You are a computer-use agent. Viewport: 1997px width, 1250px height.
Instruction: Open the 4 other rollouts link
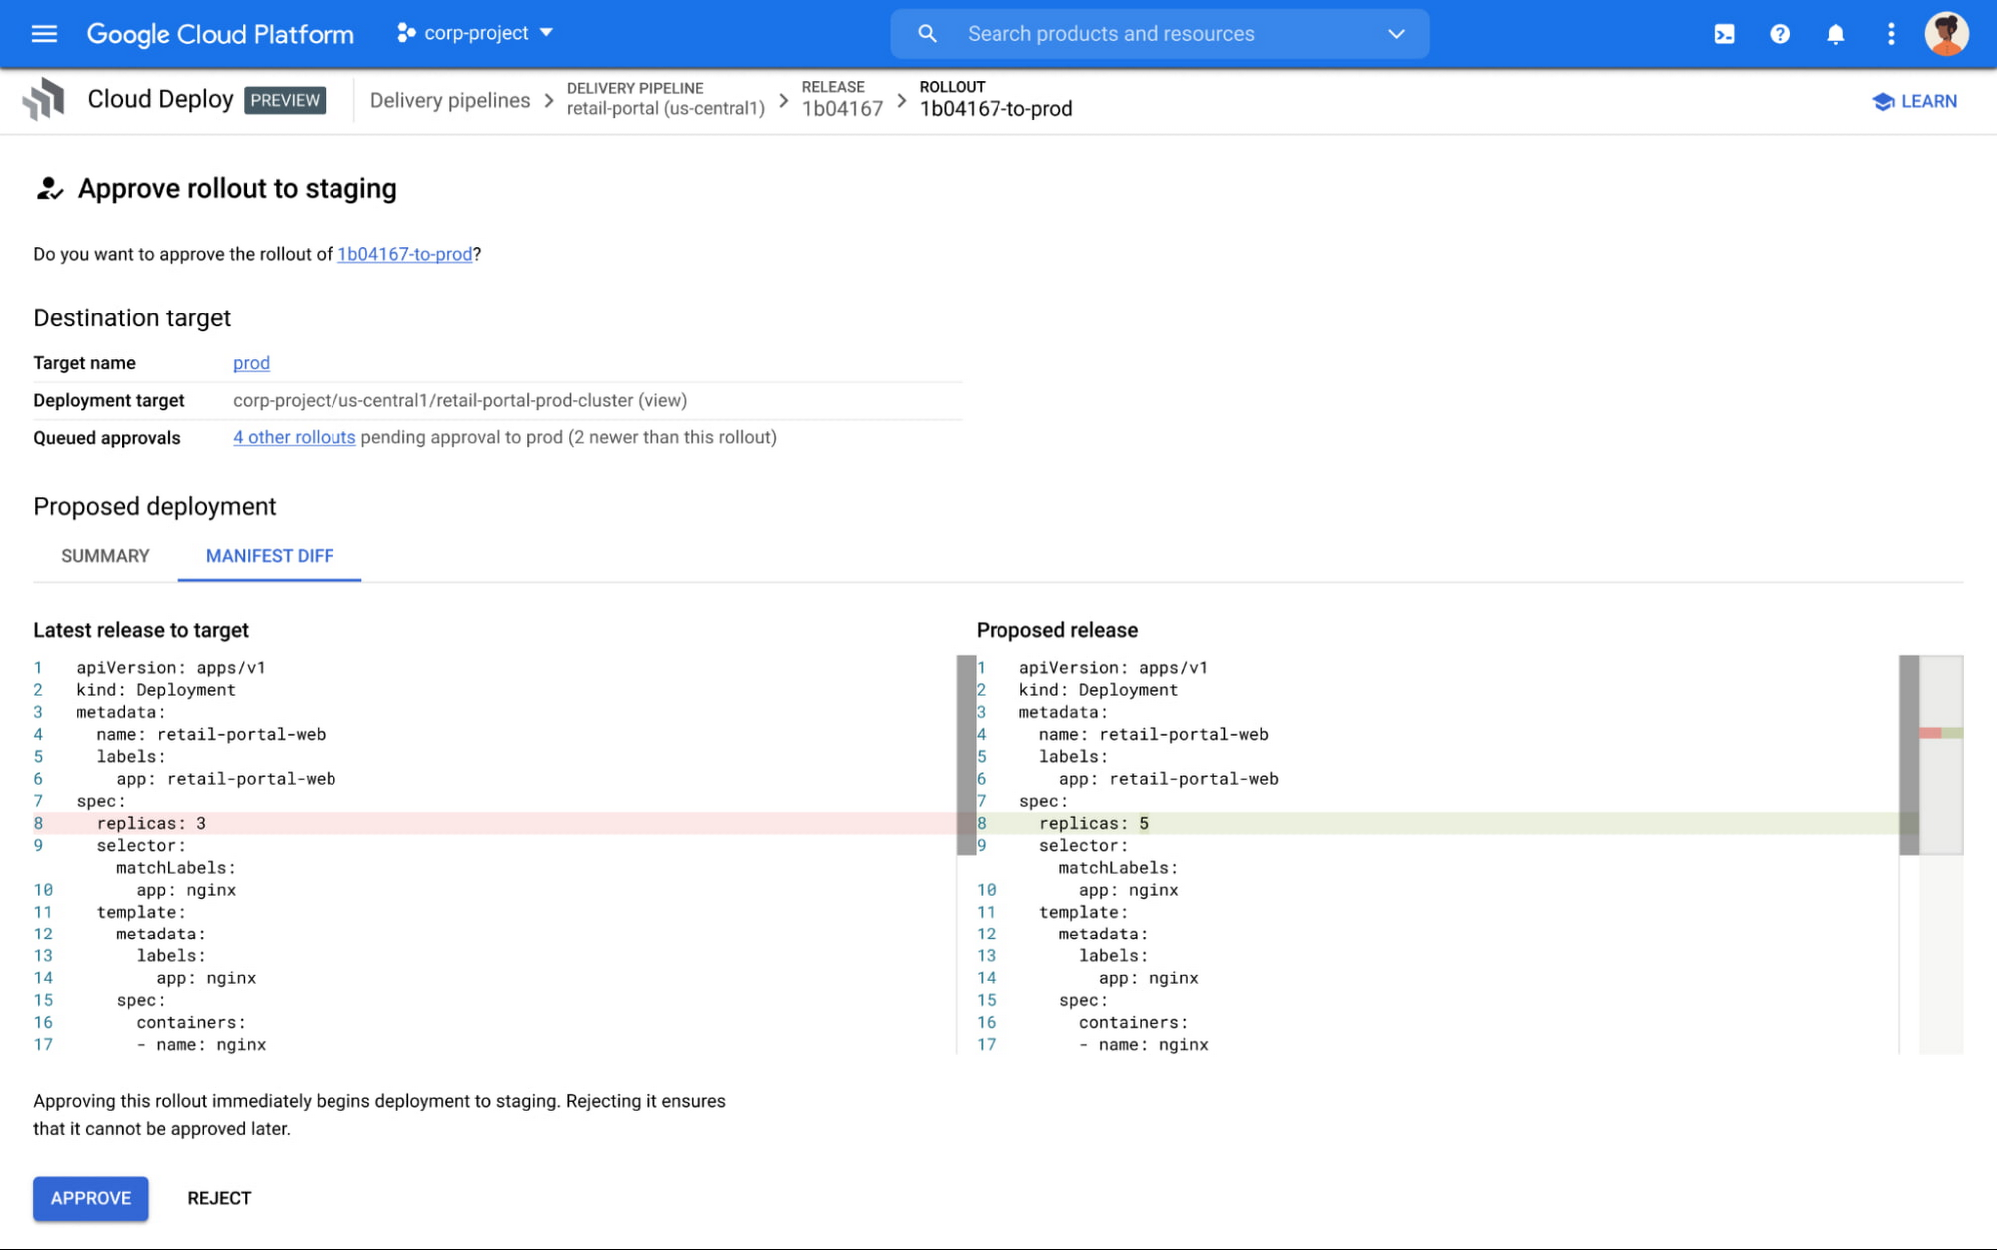[x=294, y=437]
